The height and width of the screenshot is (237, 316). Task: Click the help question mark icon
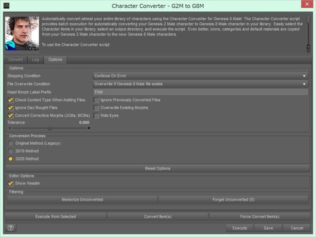[x=11, y=228]
